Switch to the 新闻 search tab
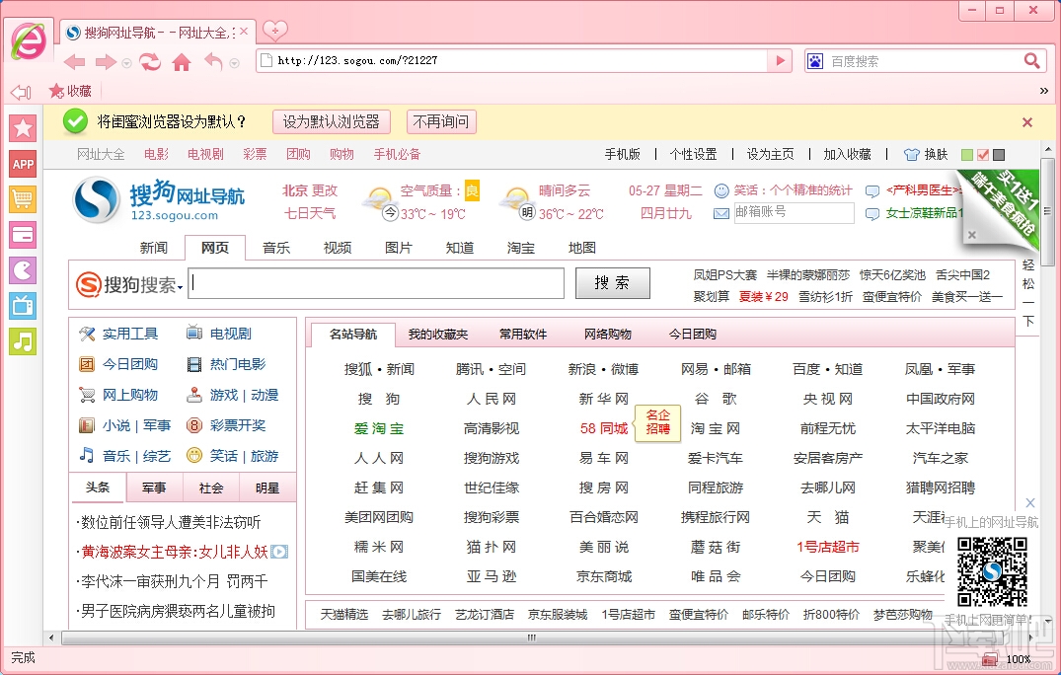Viewport: 1061px width, 675px height. coord(154,248)
